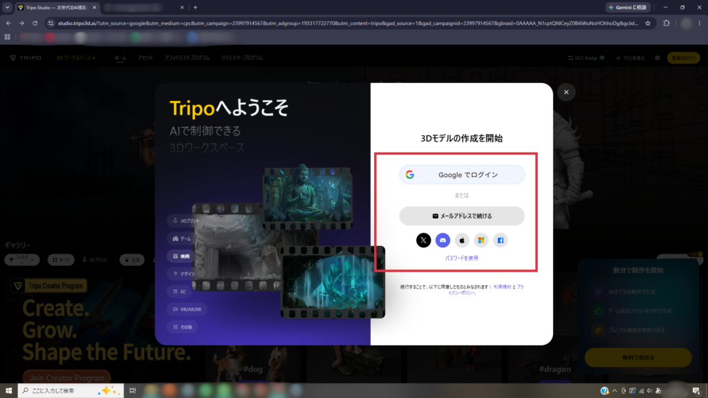Log in using the X (Twitter) icon
Image resolution: width=708 pixels, height=398 pixels.
(424, 240)
